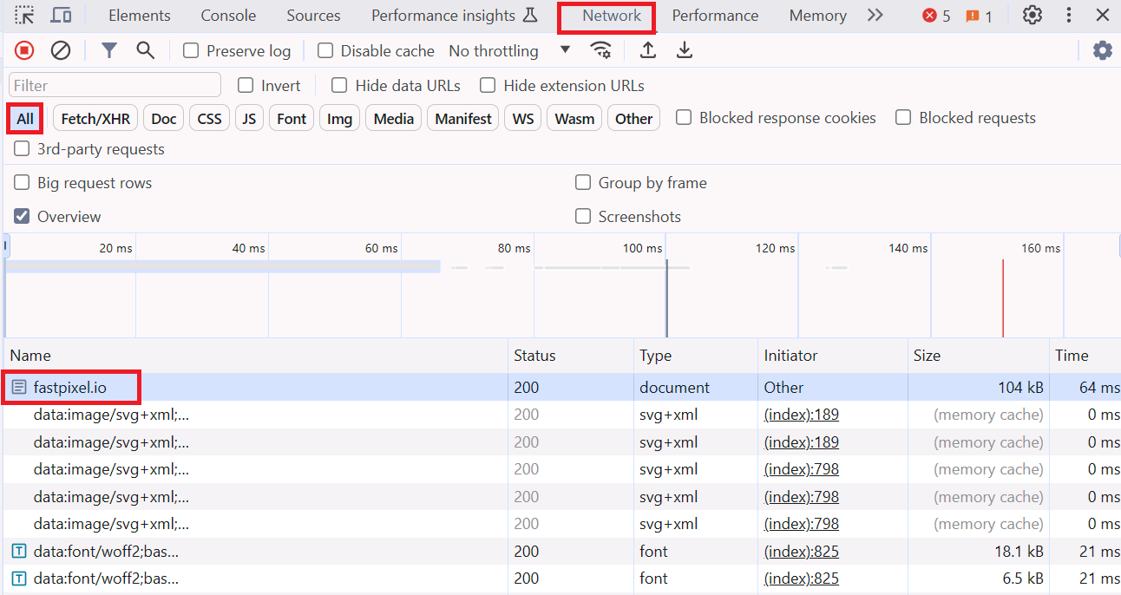
Task: Switch to the Console tab
Action: point(228,16)
